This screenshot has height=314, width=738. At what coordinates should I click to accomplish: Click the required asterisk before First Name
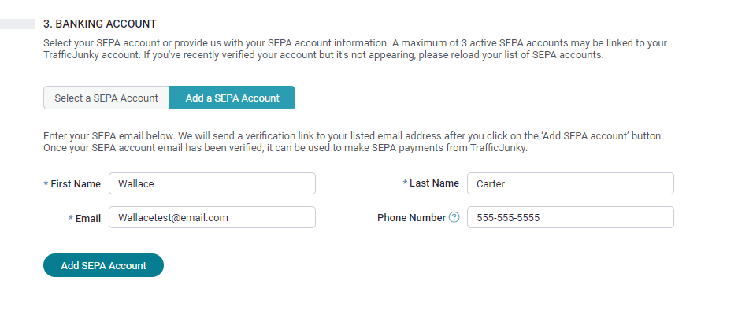(46, 183)
